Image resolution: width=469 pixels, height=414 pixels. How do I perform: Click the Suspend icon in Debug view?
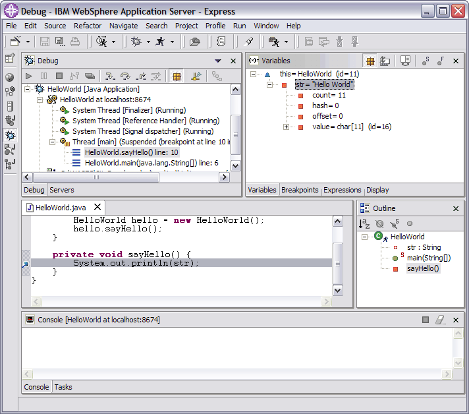(x=43, y=76)
